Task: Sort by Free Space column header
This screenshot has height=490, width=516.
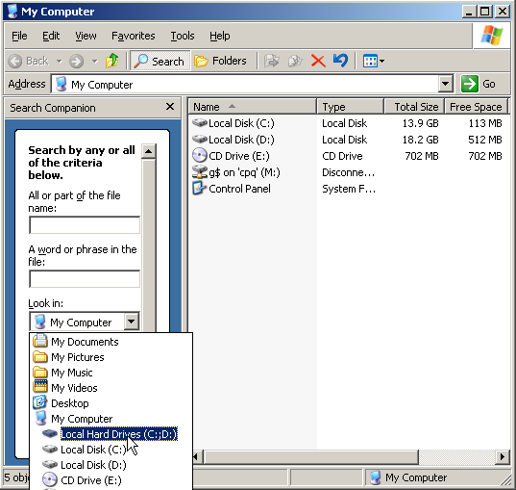Action: click(x=476, y=107)
